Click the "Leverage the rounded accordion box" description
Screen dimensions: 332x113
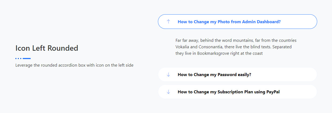point(74,65)
